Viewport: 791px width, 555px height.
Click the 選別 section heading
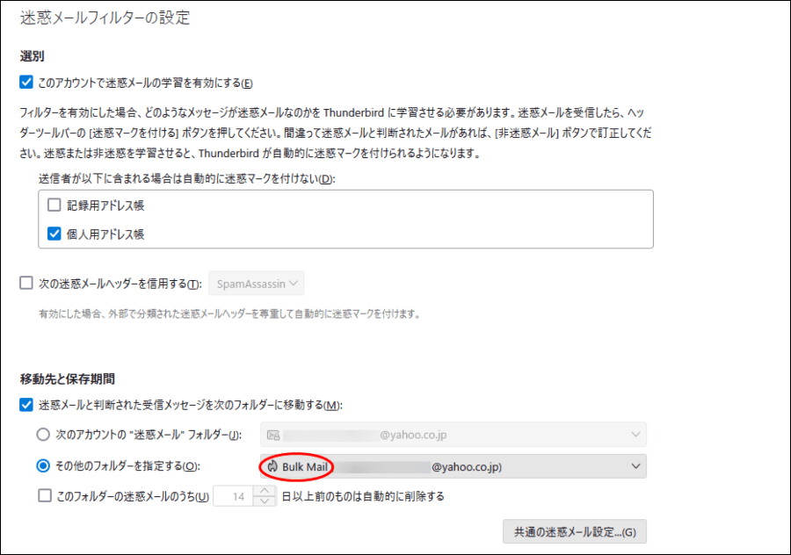pos(32,56)
